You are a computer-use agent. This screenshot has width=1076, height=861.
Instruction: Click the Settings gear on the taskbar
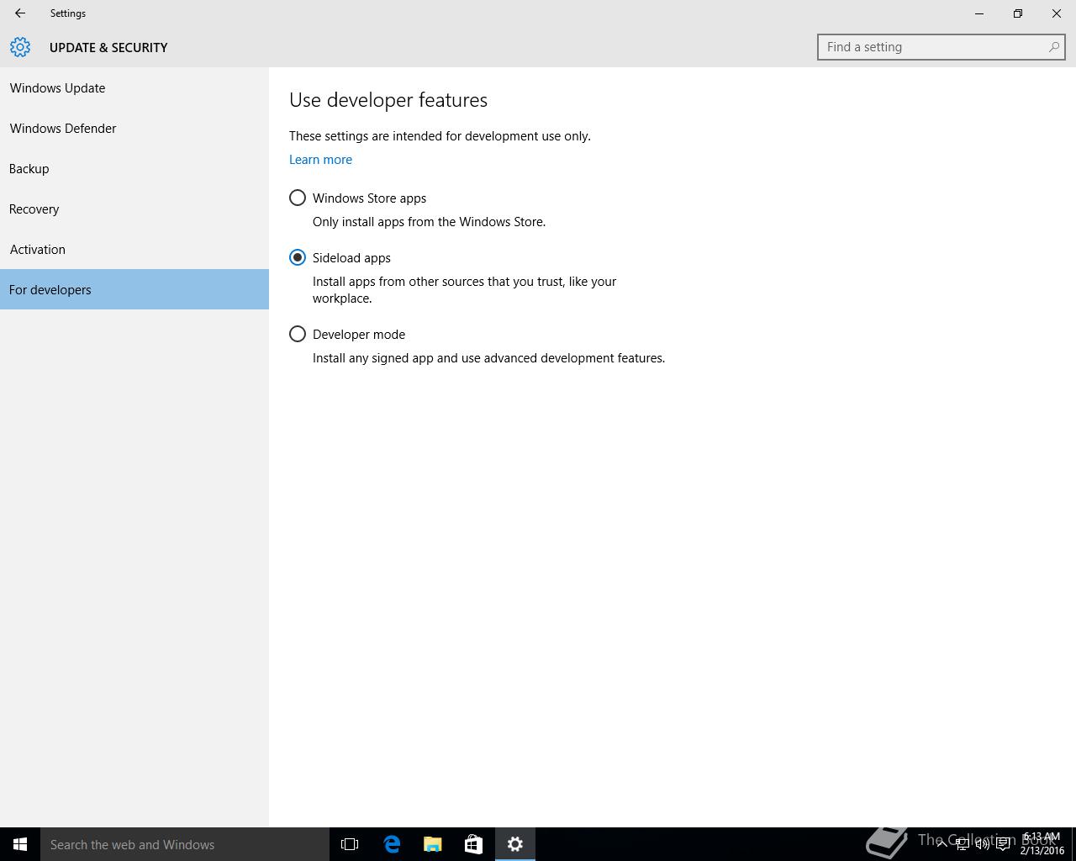pos(515,844)
